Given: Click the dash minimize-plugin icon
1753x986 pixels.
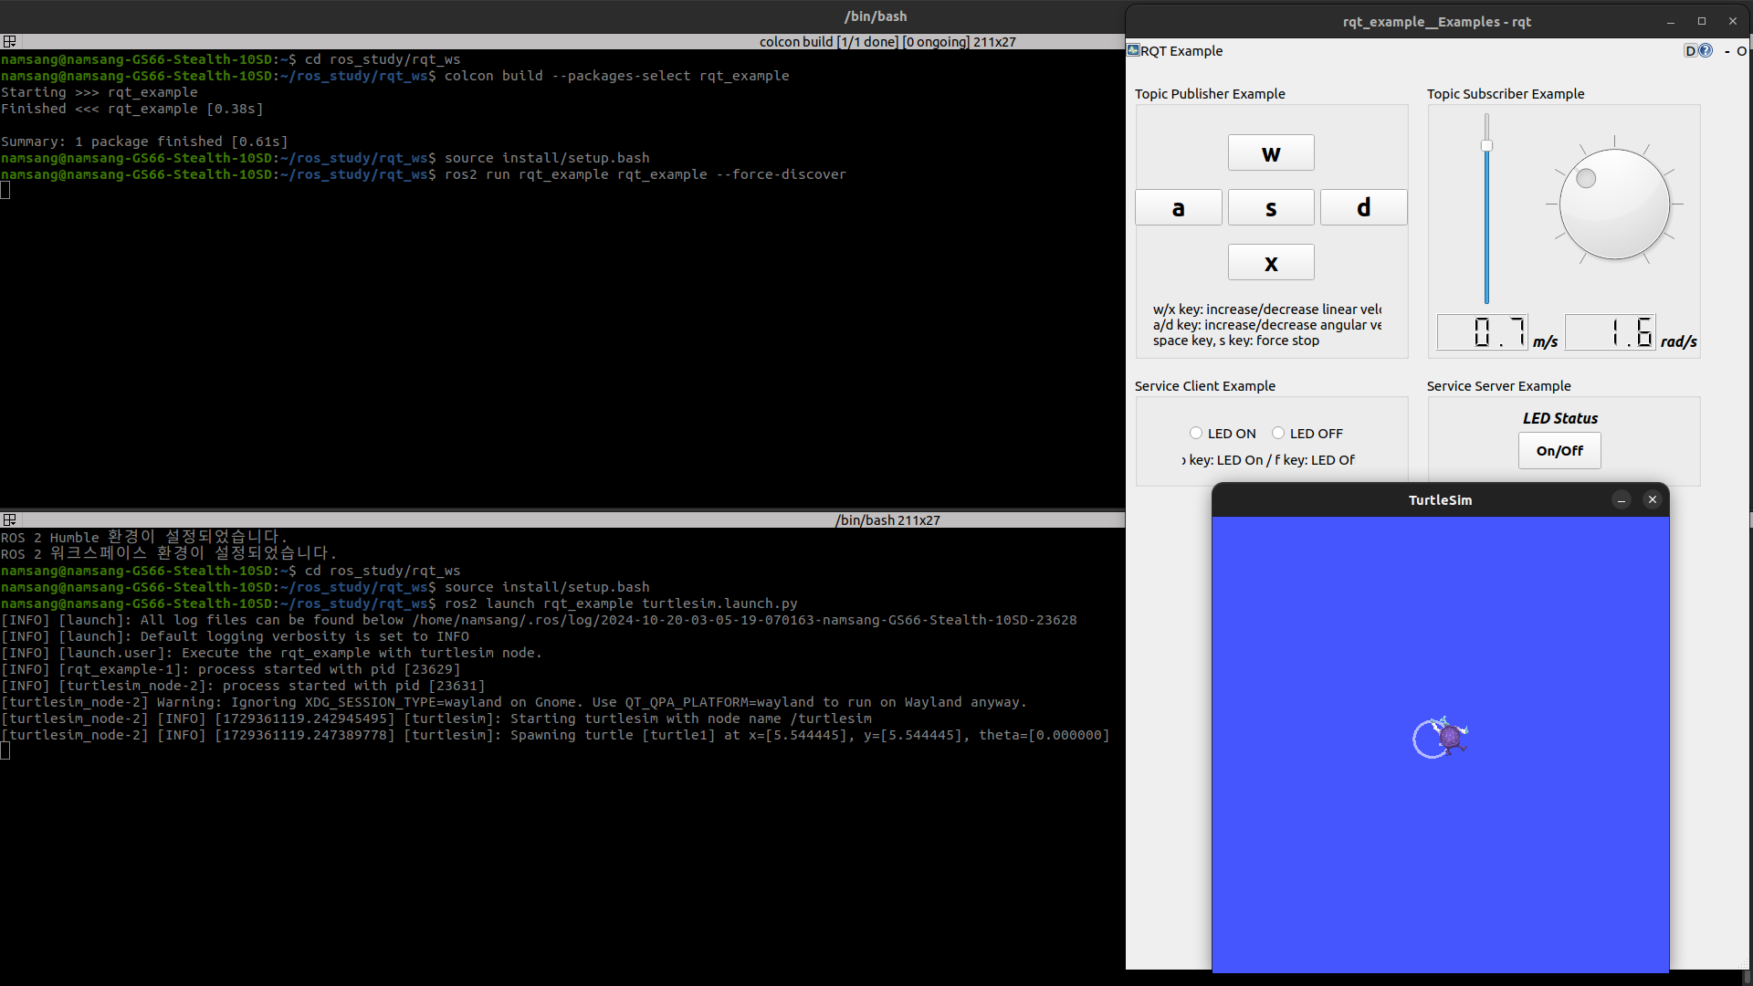Looking at the screenshot, I should click(1727, 52).
